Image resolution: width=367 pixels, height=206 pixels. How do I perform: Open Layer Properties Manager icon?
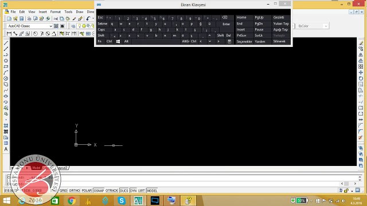tap(73, 26)
